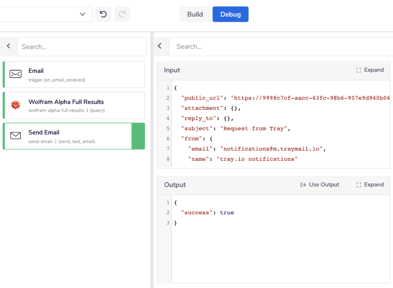Click the redo arrow icon

pyautogui.click(x=122, y=14)
